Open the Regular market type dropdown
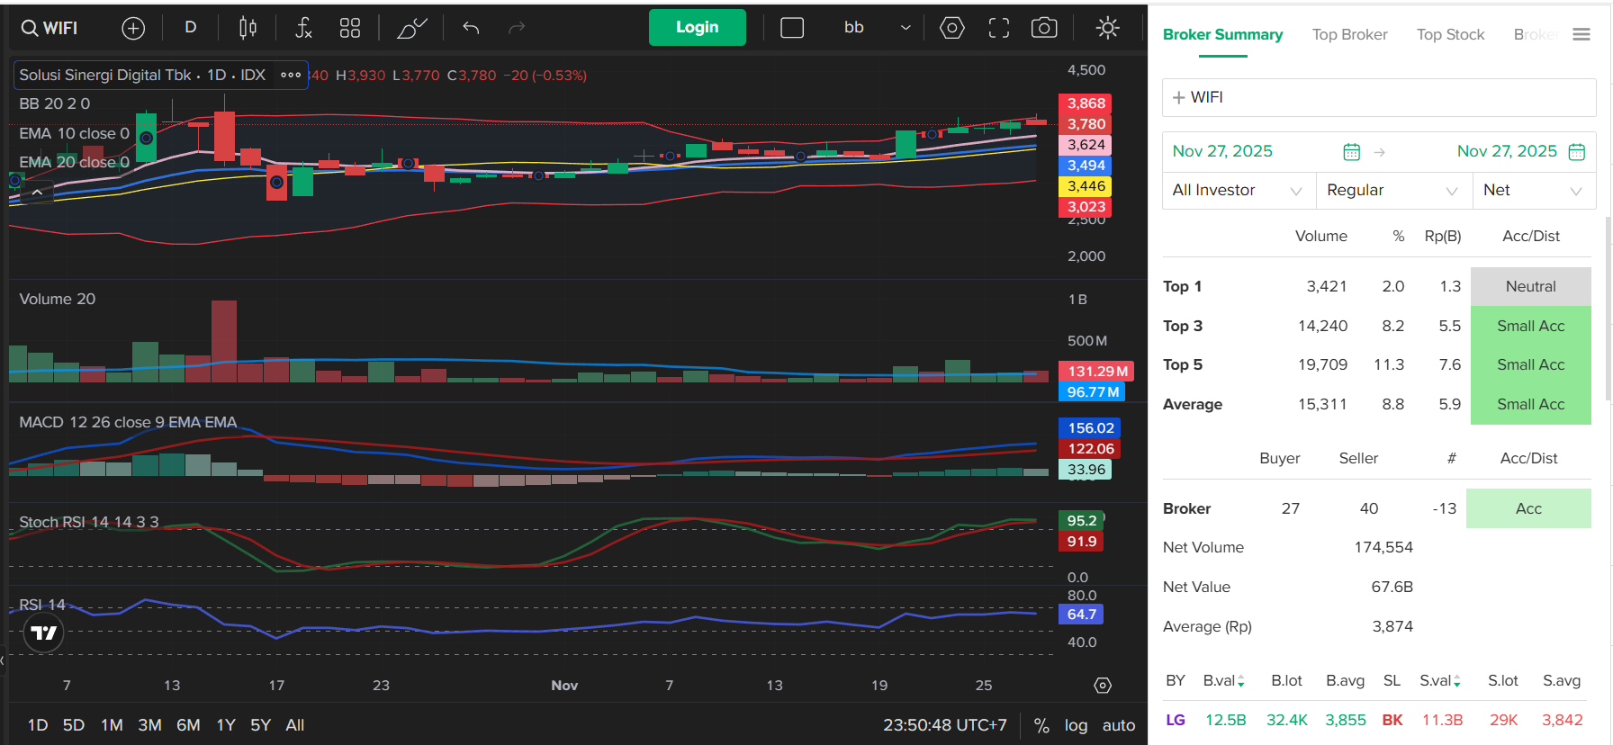 (1392, 190)
